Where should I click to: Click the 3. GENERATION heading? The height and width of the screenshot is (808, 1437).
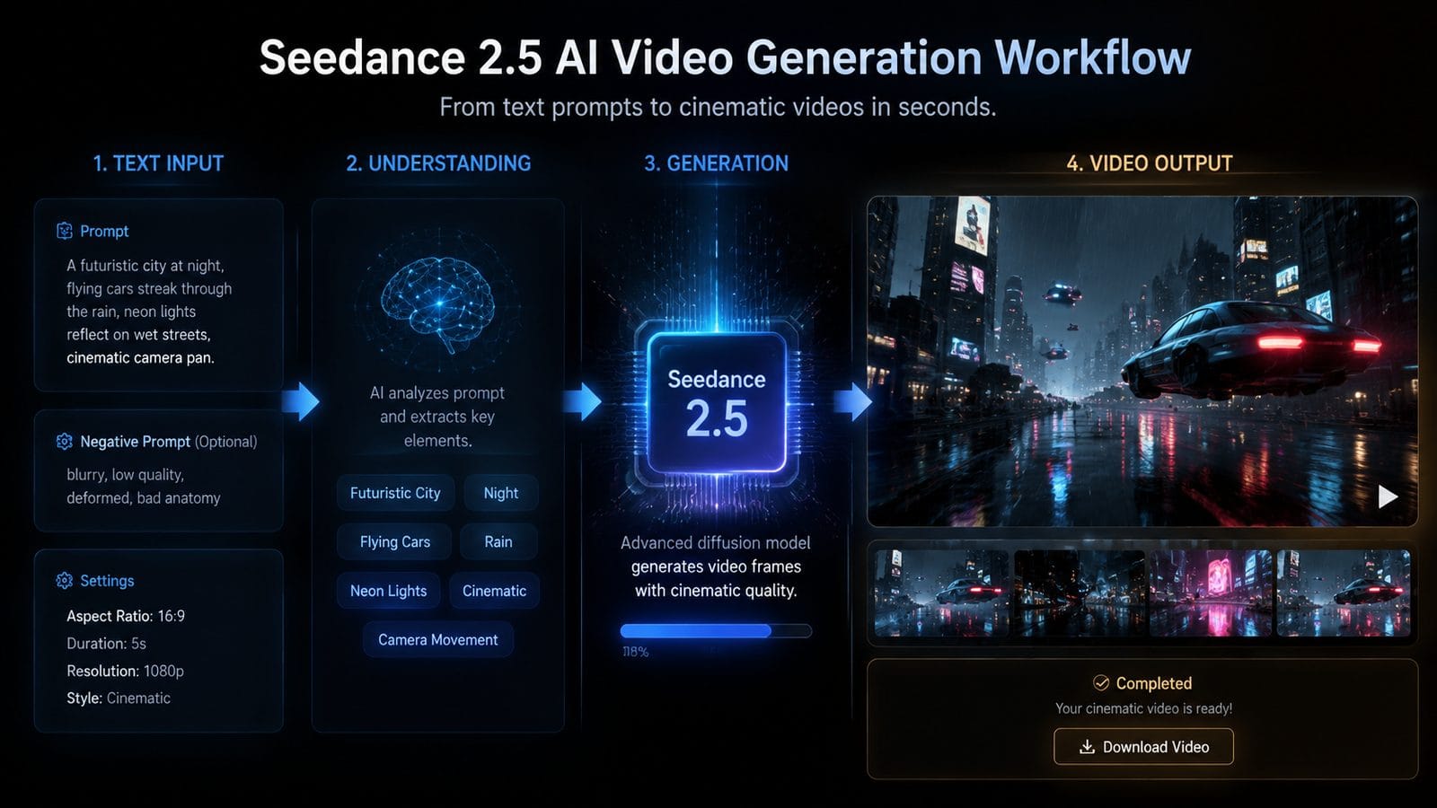(x=716, y=163)
